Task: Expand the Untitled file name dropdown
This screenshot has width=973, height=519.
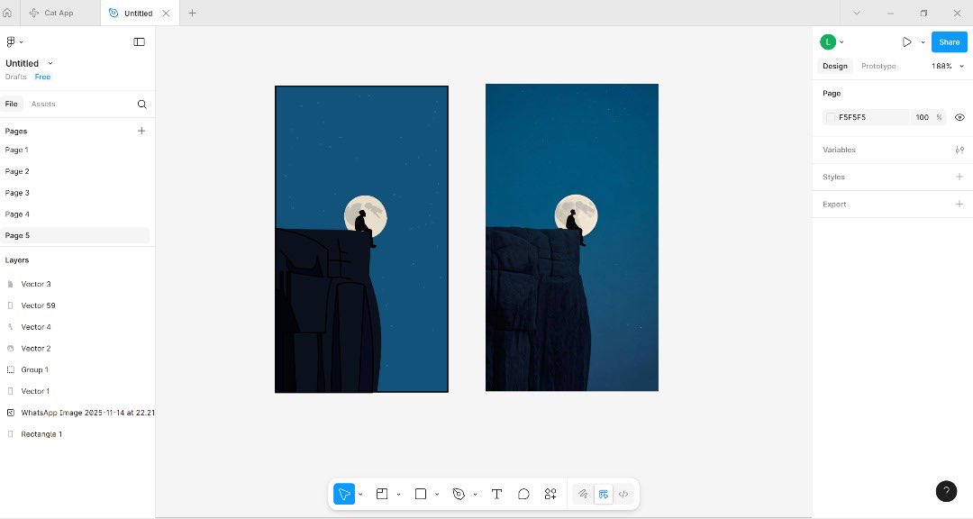Action: point(50,63)
